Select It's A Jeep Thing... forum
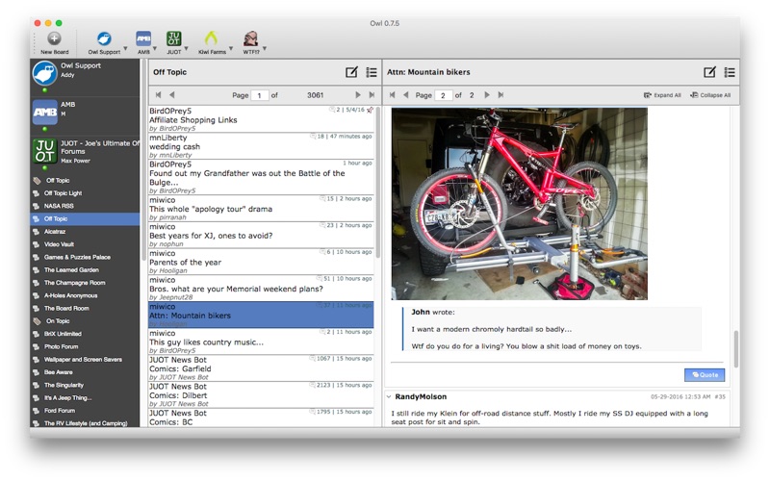The image size is (770, 481). point(85,397)
